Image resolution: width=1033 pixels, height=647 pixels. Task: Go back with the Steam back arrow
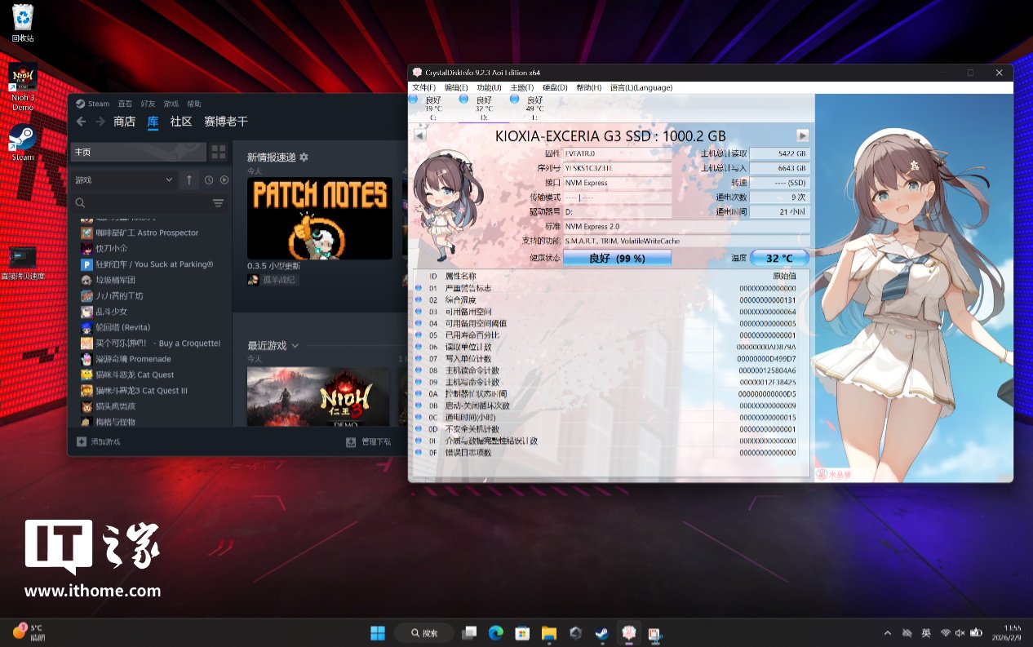(x=81, y=122)
